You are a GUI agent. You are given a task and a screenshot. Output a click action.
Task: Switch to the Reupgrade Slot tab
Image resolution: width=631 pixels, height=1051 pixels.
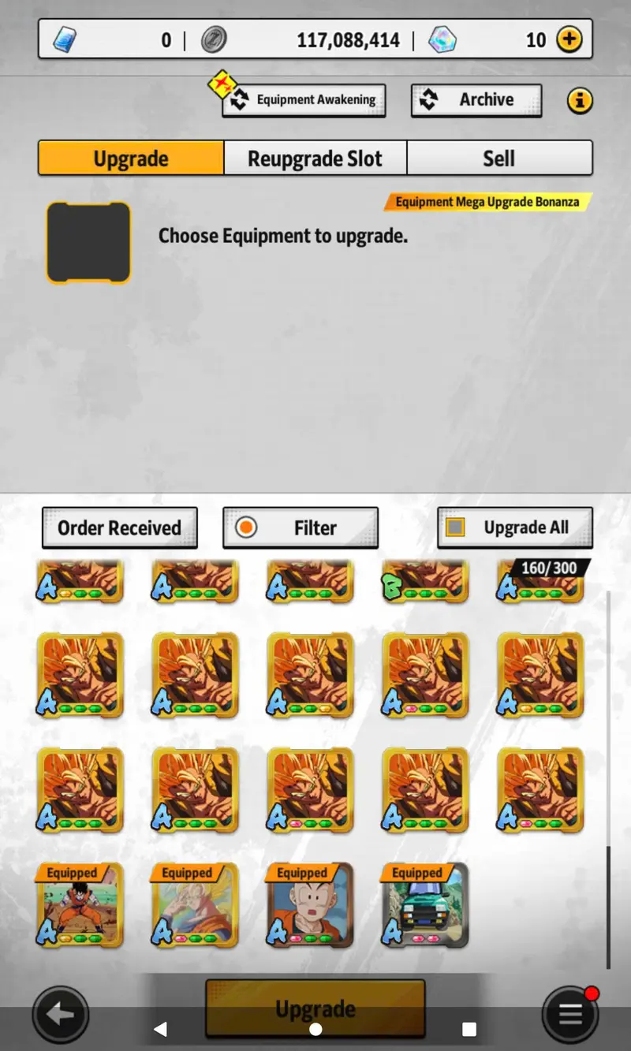point(315,158)
